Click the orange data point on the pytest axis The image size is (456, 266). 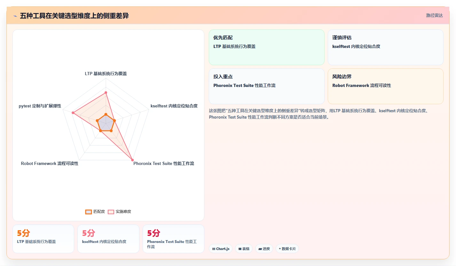(97, 121)
